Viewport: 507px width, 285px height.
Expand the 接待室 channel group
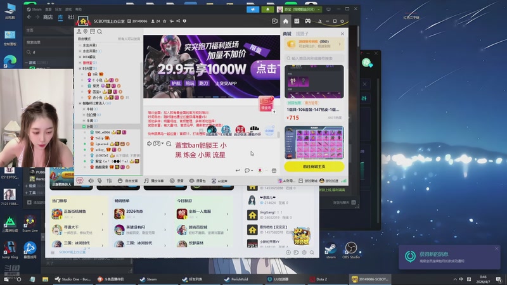(x=80, y=63)
